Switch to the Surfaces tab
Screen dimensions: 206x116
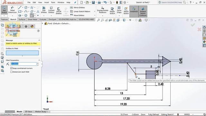[x=22, y=19]
